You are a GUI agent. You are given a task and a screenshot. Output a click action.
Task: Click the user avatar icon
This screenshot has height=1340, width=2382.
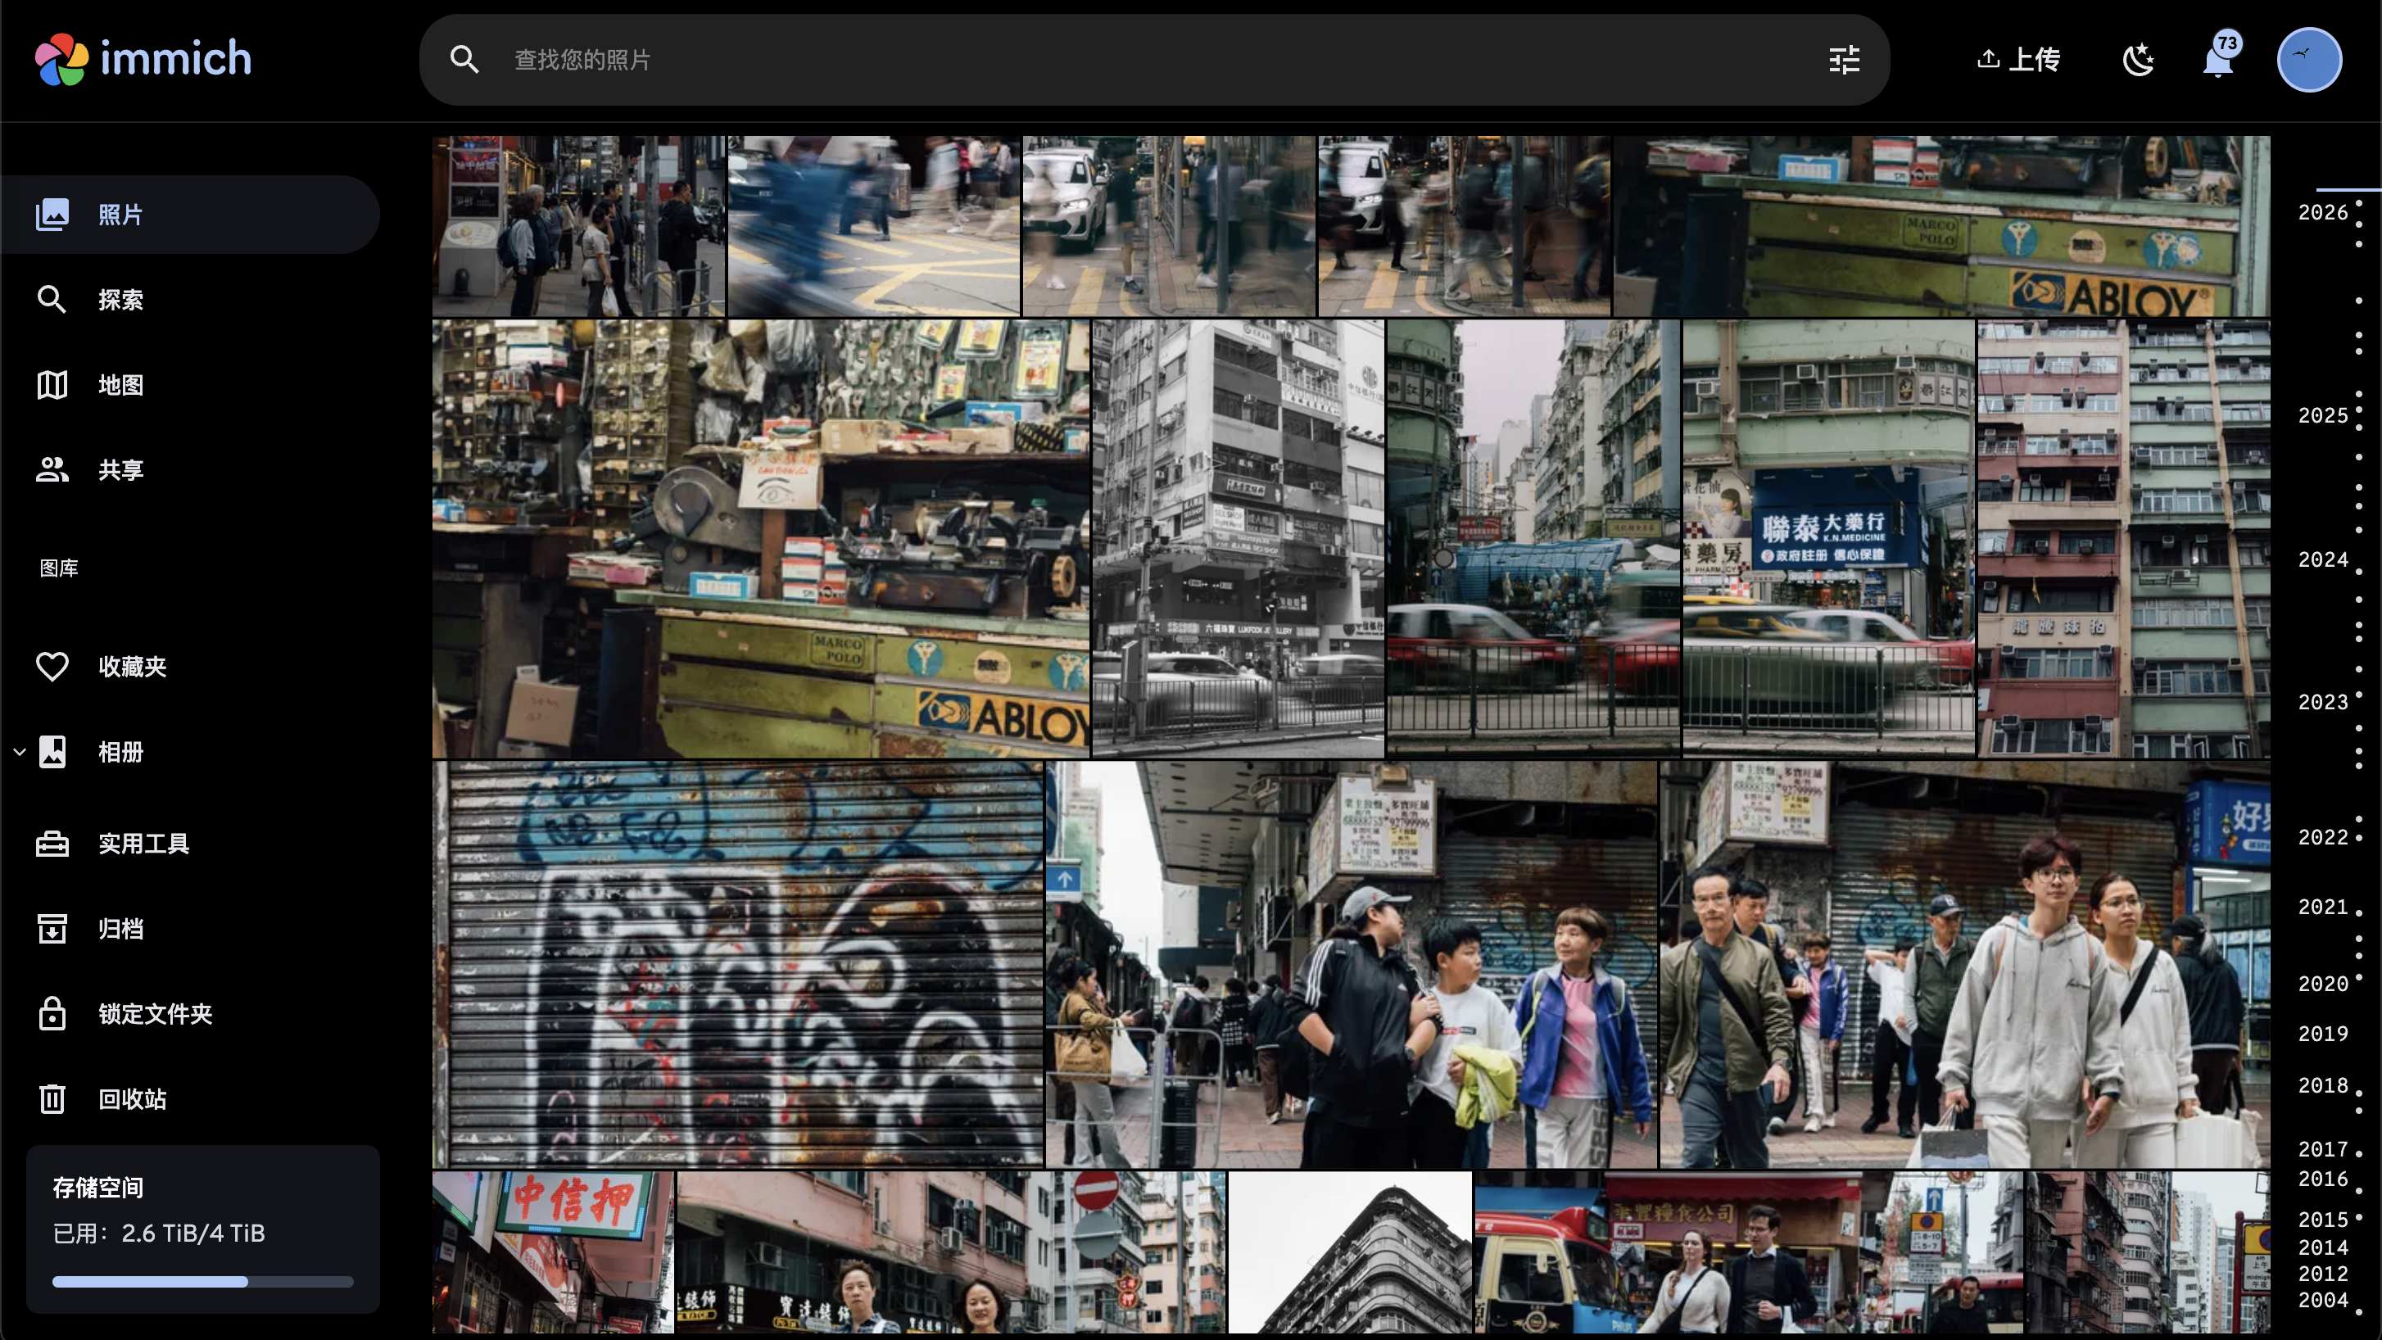(x=2308, y=60)
